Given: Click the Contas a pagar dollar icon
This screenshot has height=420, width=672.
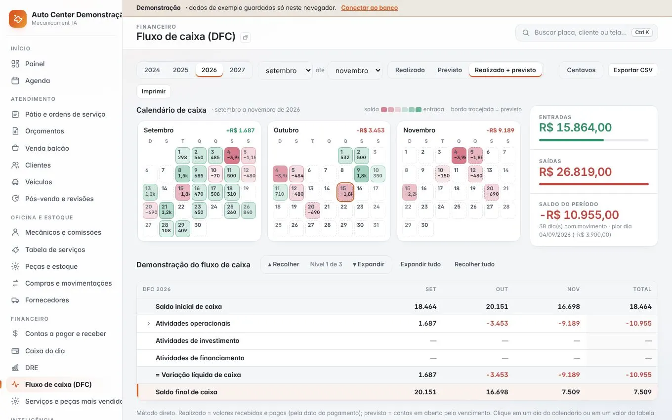Looking at the screenshot, I should point(15,334).
